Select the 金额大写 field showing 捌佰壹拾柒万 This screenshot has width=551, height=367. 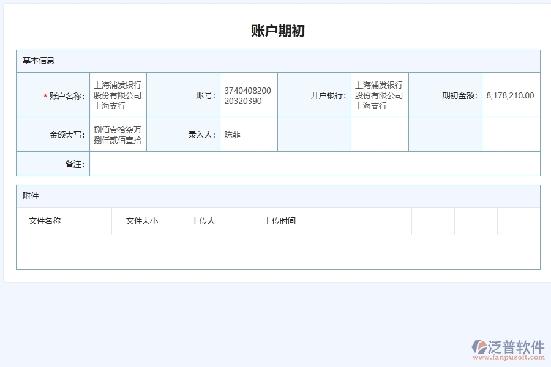click(x=118, y=135)
